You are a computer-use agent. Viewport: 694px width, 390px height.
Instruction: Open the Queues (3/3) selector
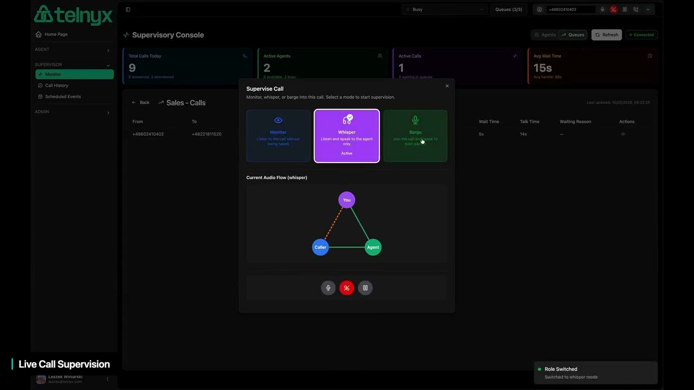[x=509, y=9]
